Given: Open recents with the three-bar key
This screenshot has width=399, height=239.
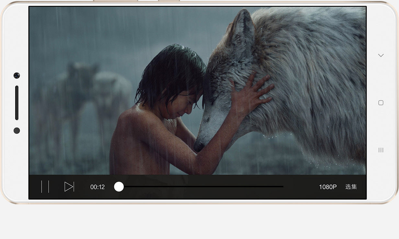Looking at the screenshot, I should [381, 150].
